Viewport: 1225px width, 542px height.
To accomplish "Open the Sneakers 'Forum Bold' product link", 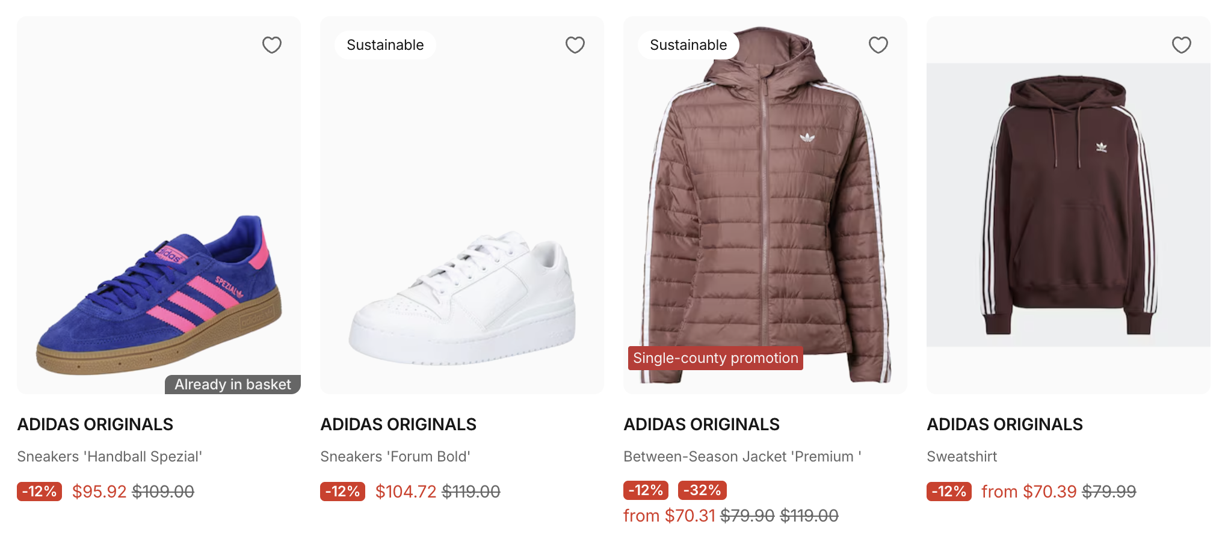I will [x=395, y=457].
